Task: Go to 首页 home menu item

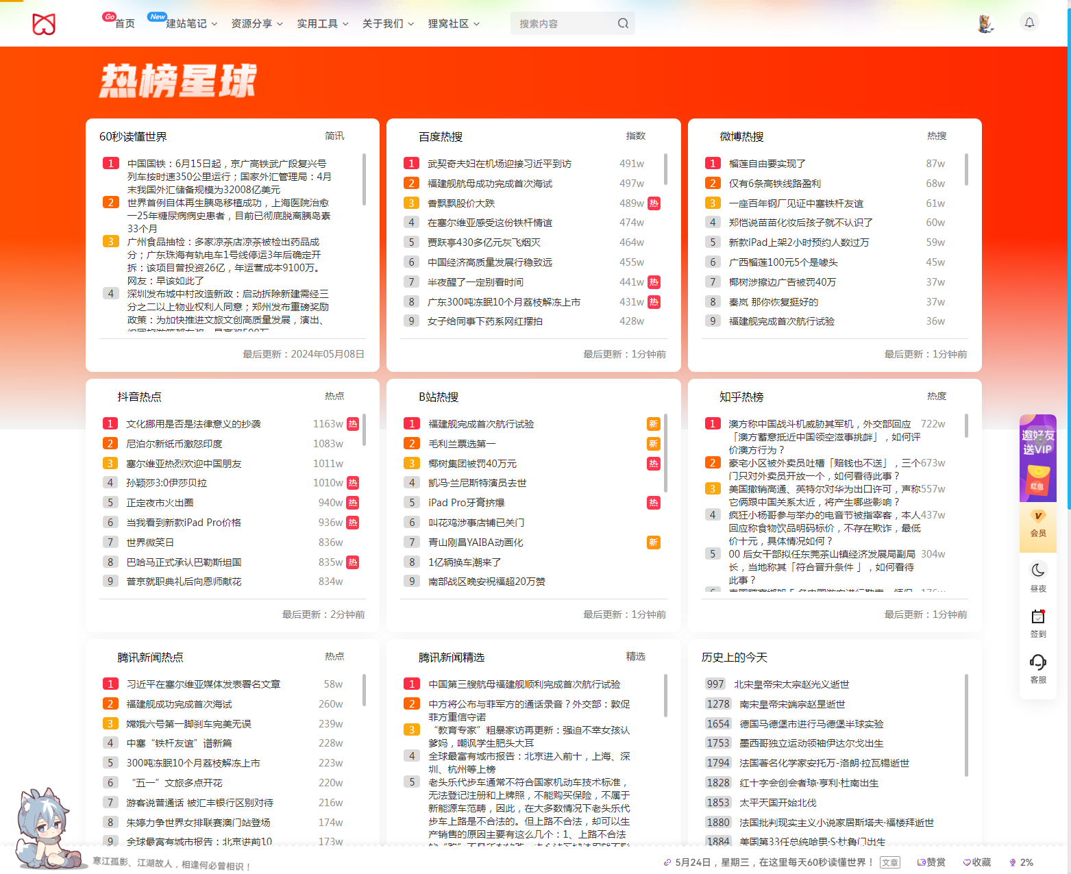Action: pos(125,23)
